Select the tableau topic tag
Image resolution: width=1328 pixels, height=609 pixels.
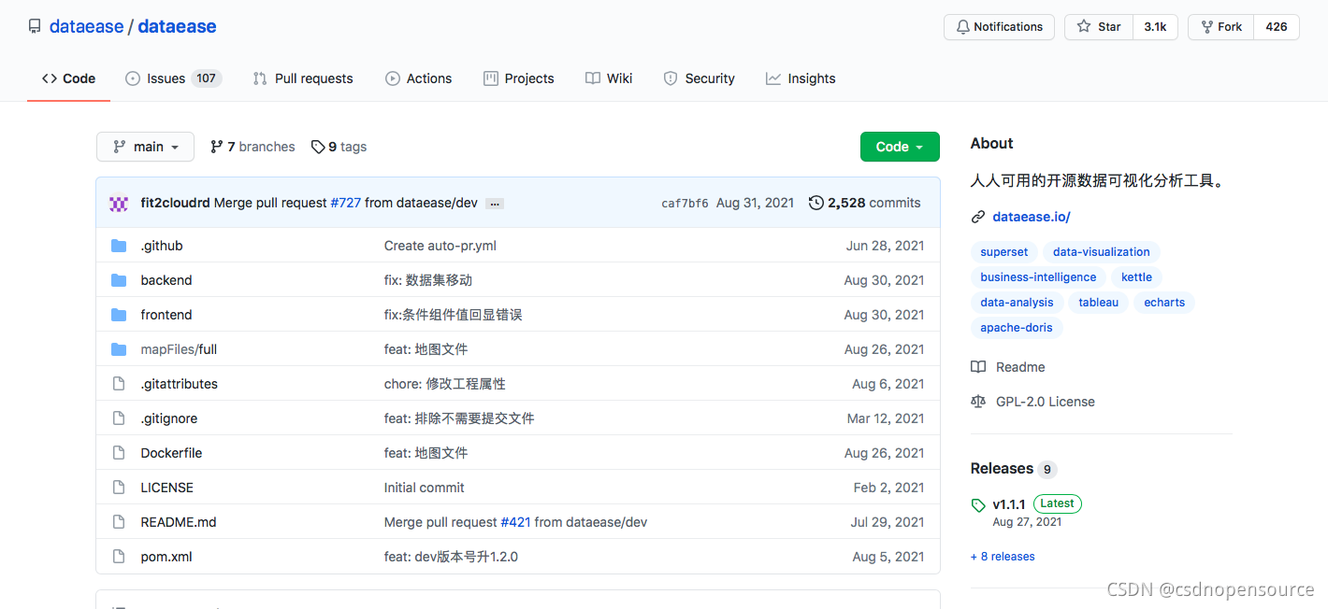1099,303
